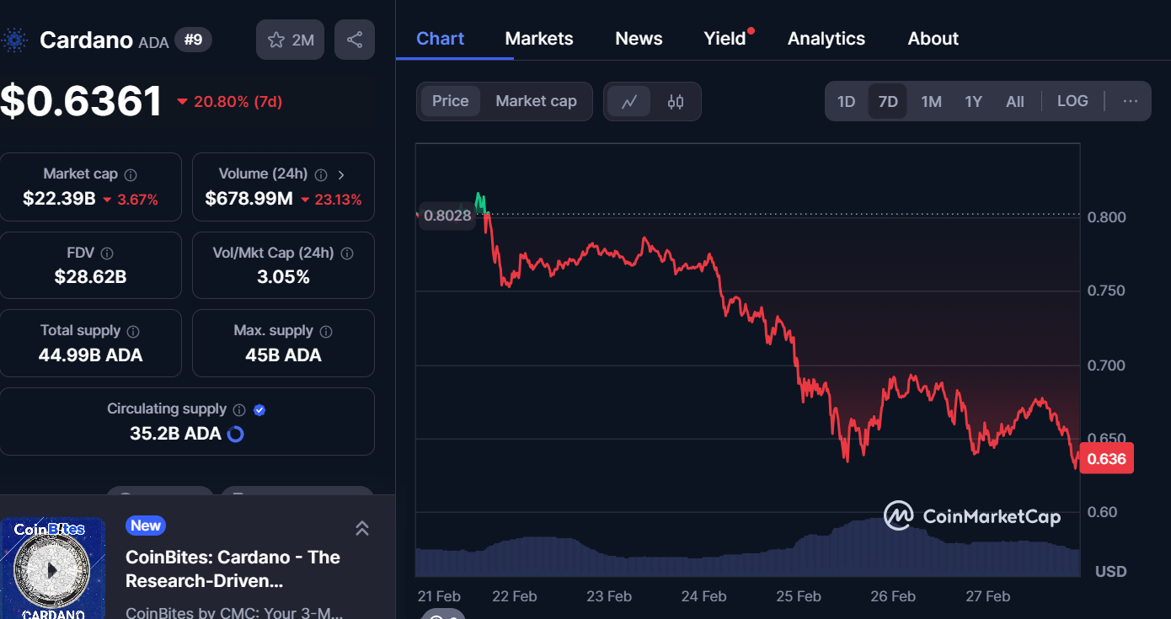Click the $22.39B market cap value
The height and width of the screenshot is (619, 1171).
click(x=59, y=199)
